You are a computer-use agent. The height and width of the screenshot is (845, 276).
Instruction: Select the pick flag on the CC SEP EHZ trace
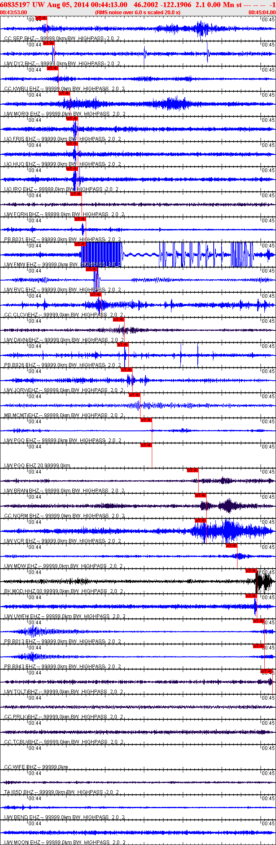(41, 18)
